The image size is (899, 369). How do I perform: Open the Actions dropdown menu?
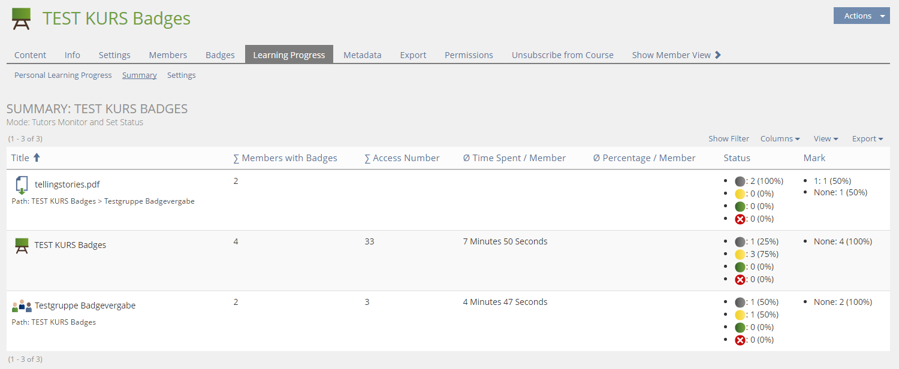[861, 16]
